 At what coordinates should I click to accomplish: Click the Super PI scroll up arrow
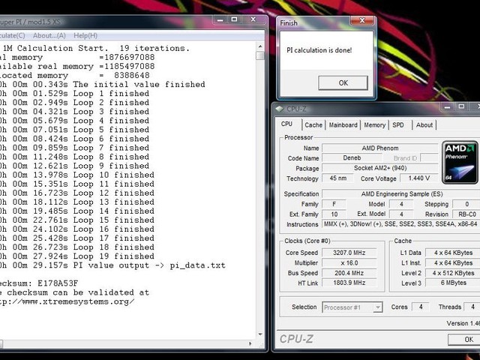click(260, 46)
